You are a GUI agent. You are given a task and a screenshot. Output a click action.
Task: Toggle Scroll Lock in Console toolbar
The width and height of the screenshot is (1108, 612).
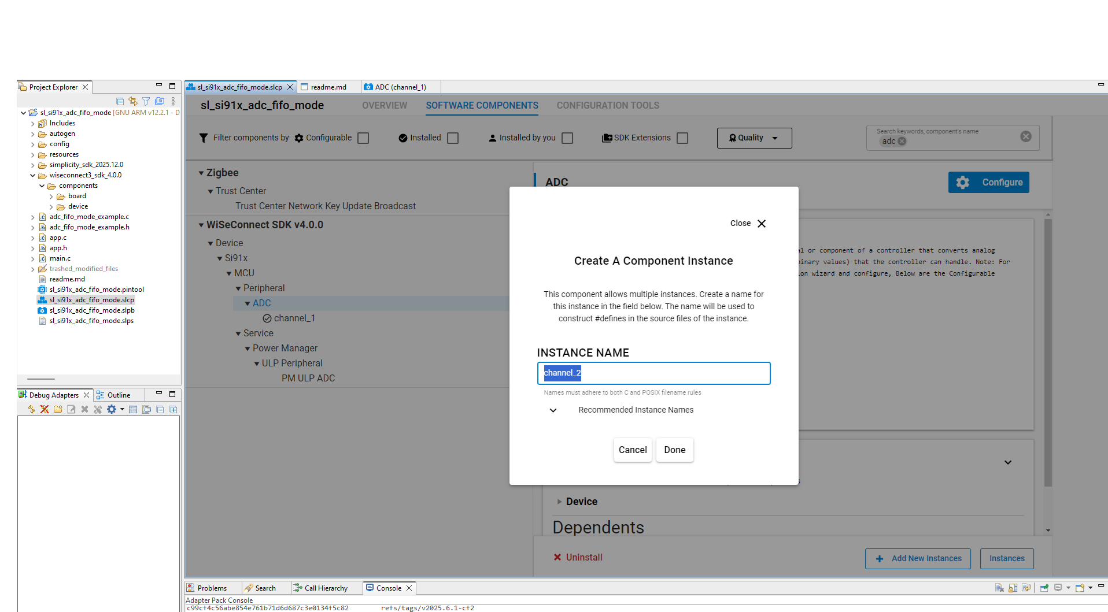tap(1013, 588)
